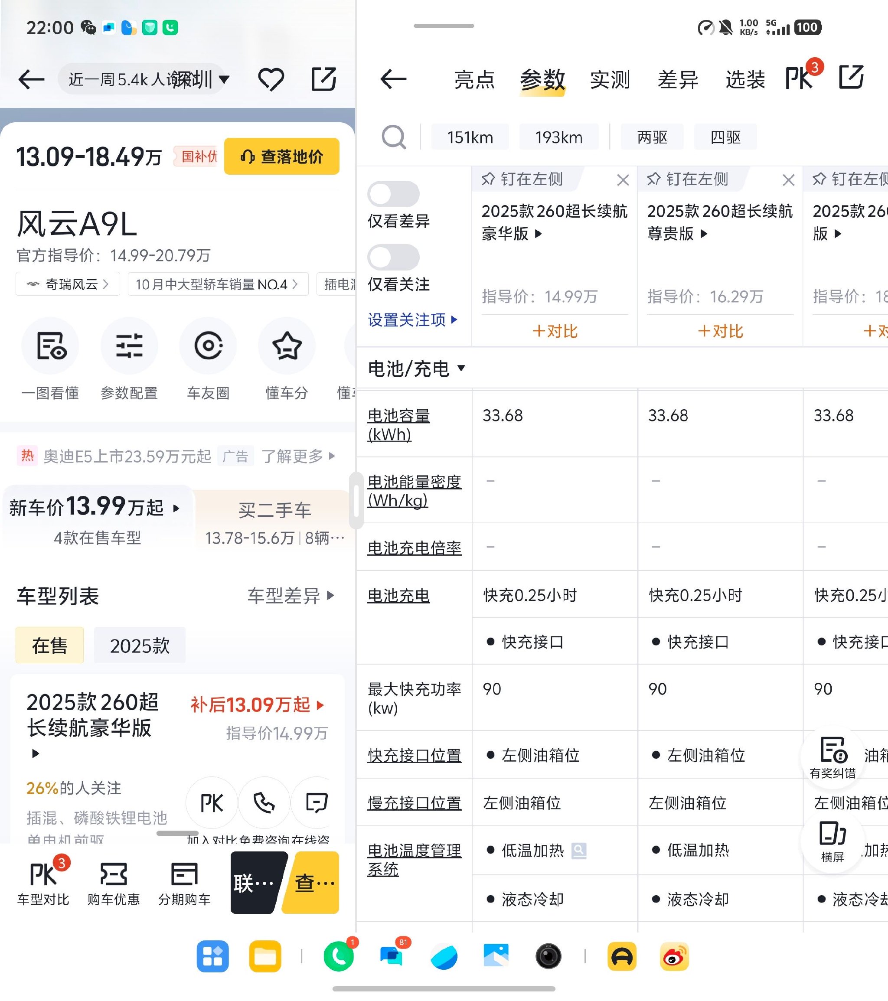This screenshot has width=888, height=1001.
Task: Enable the 仅看差异 toggle
Action: click(394, 194)
